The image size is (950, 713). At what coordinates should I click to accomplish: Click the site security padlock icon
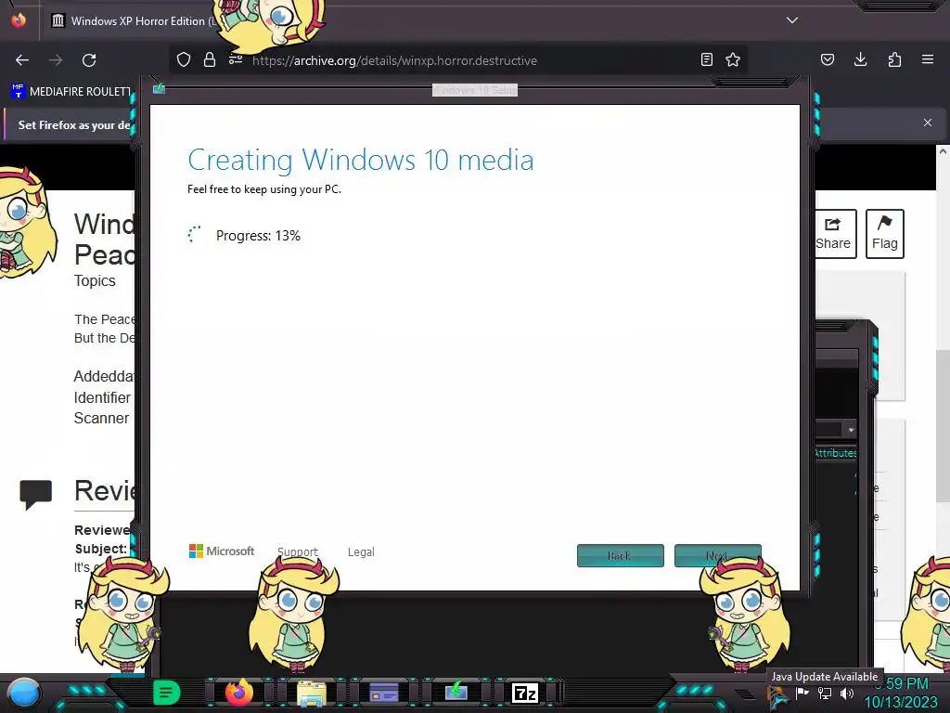(210, 59)
